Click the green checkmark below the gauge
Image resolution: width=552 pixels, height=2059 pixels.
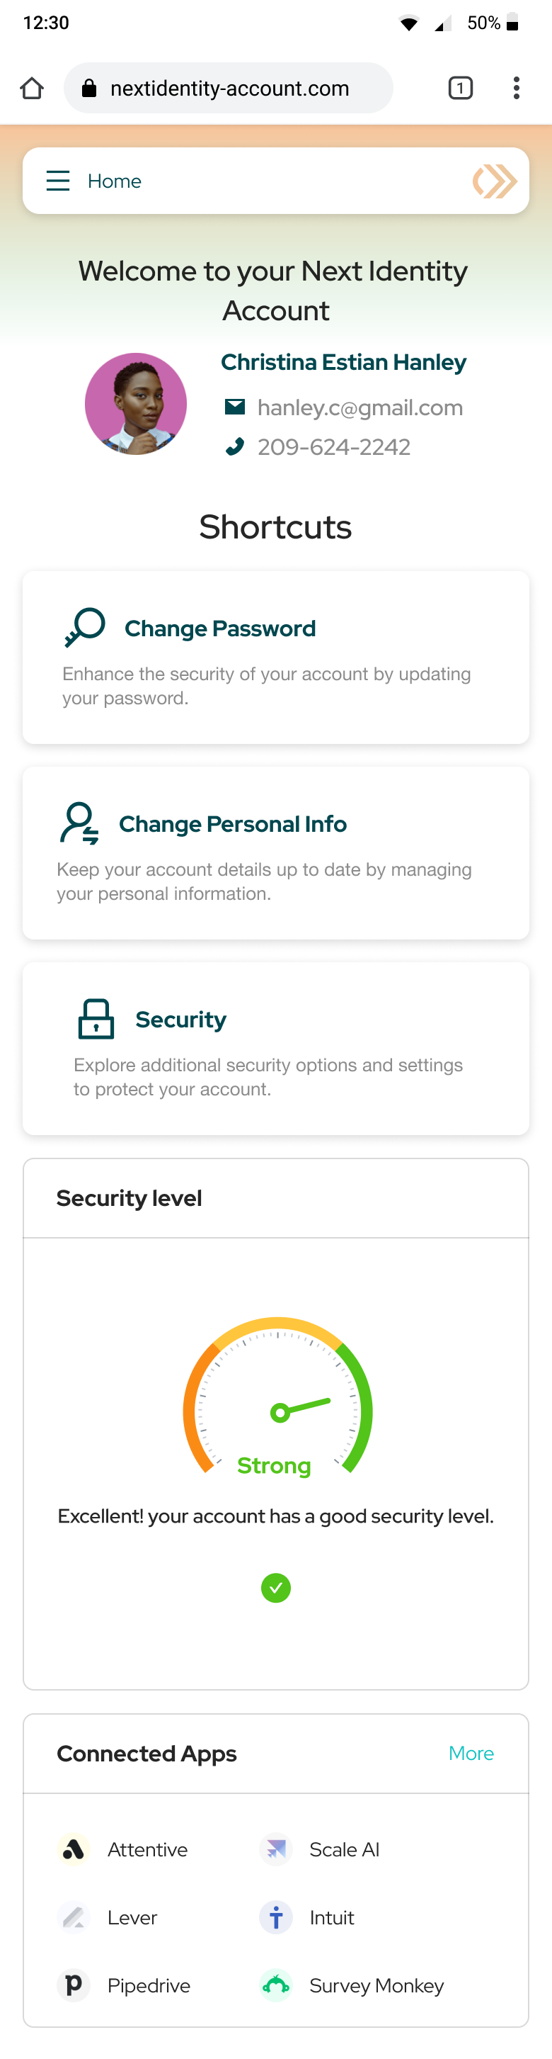pos(275,1587)
